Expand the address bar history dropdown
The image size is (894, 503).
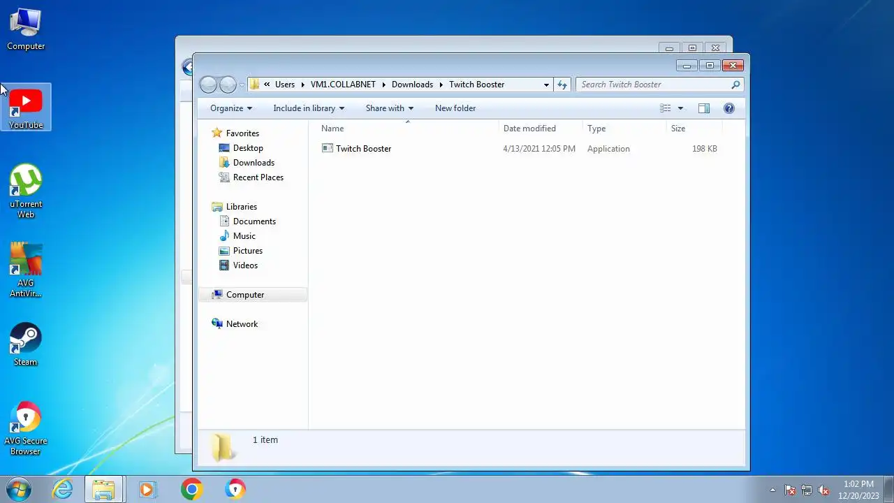[x=546, y=85]
